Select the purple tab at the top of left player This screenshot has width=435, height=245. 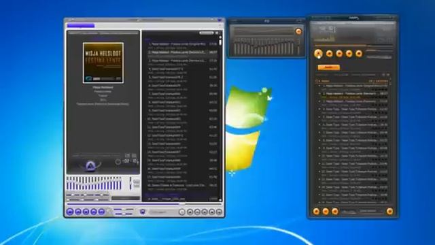[81, 26]
